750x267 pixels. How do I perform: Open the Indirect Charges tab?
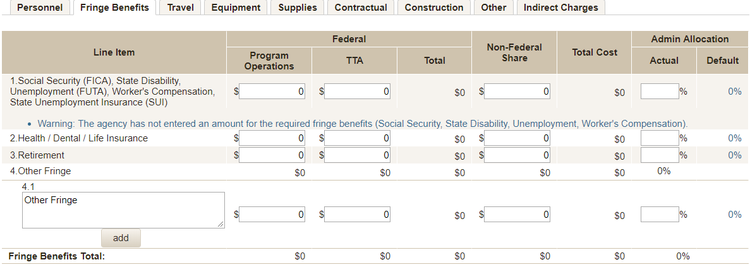(560, 8)
